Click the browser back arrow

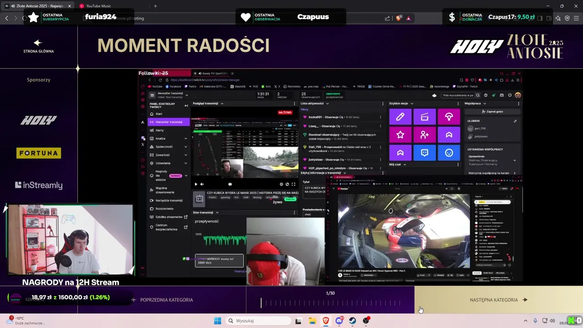pos(6,18)
